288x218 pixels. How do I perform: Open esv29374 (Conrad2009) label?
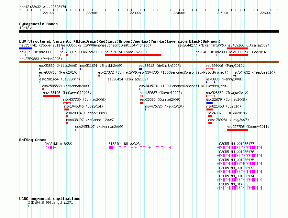(86, 113)
